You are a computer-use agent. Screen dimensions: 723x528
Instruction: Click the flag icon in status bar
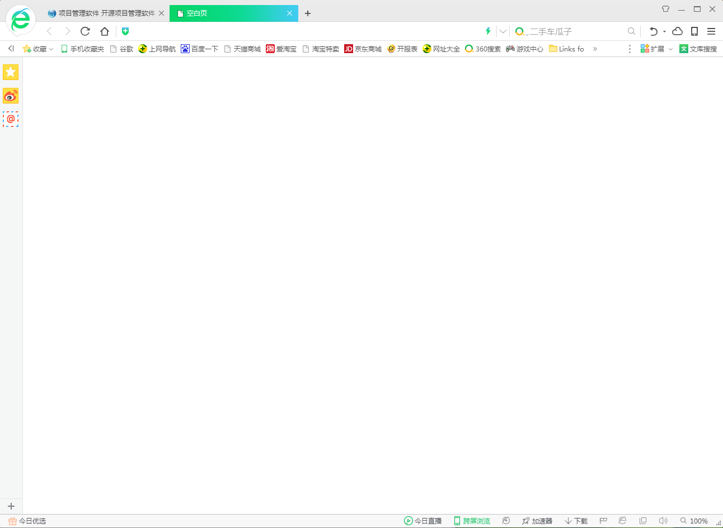(x=603, y=521)
